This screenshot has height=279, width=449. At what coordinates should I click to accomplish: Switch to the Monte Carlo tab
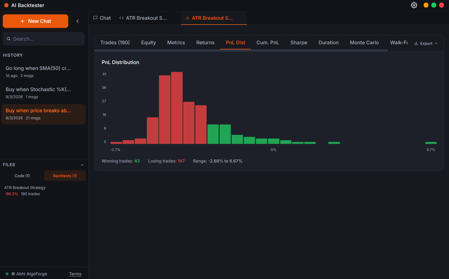364,43
